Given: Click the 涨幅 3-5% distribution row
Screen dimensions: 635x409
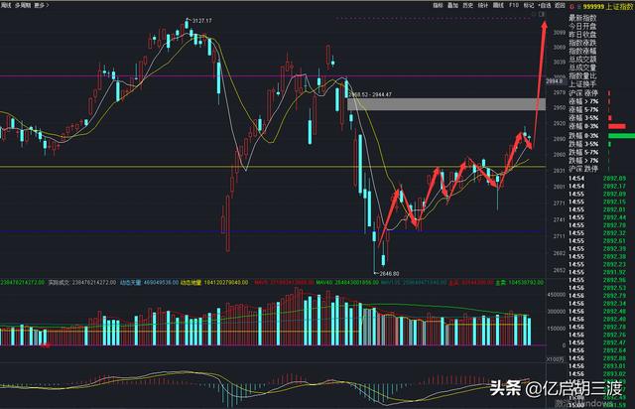Looking at the screenshot, I should tap(583, 118).
